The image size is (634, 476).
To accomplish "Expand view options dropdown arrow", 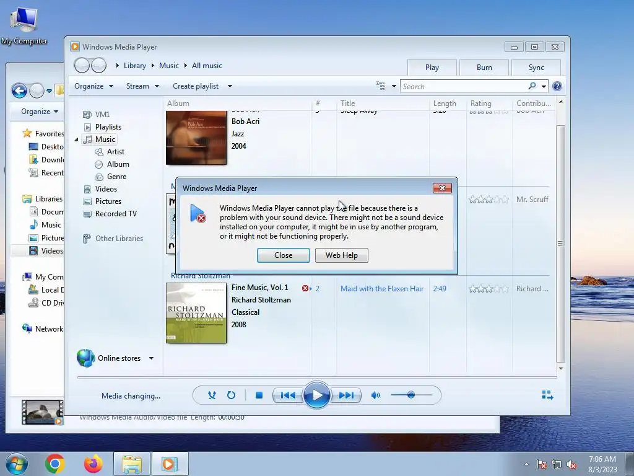I will [394, 86].
